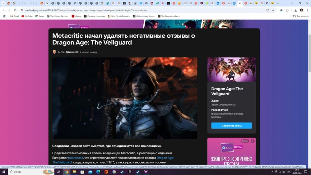Open Epic Games Launcher from the taskbar
This screenshot has width=311, height=175.
[130, 172]
